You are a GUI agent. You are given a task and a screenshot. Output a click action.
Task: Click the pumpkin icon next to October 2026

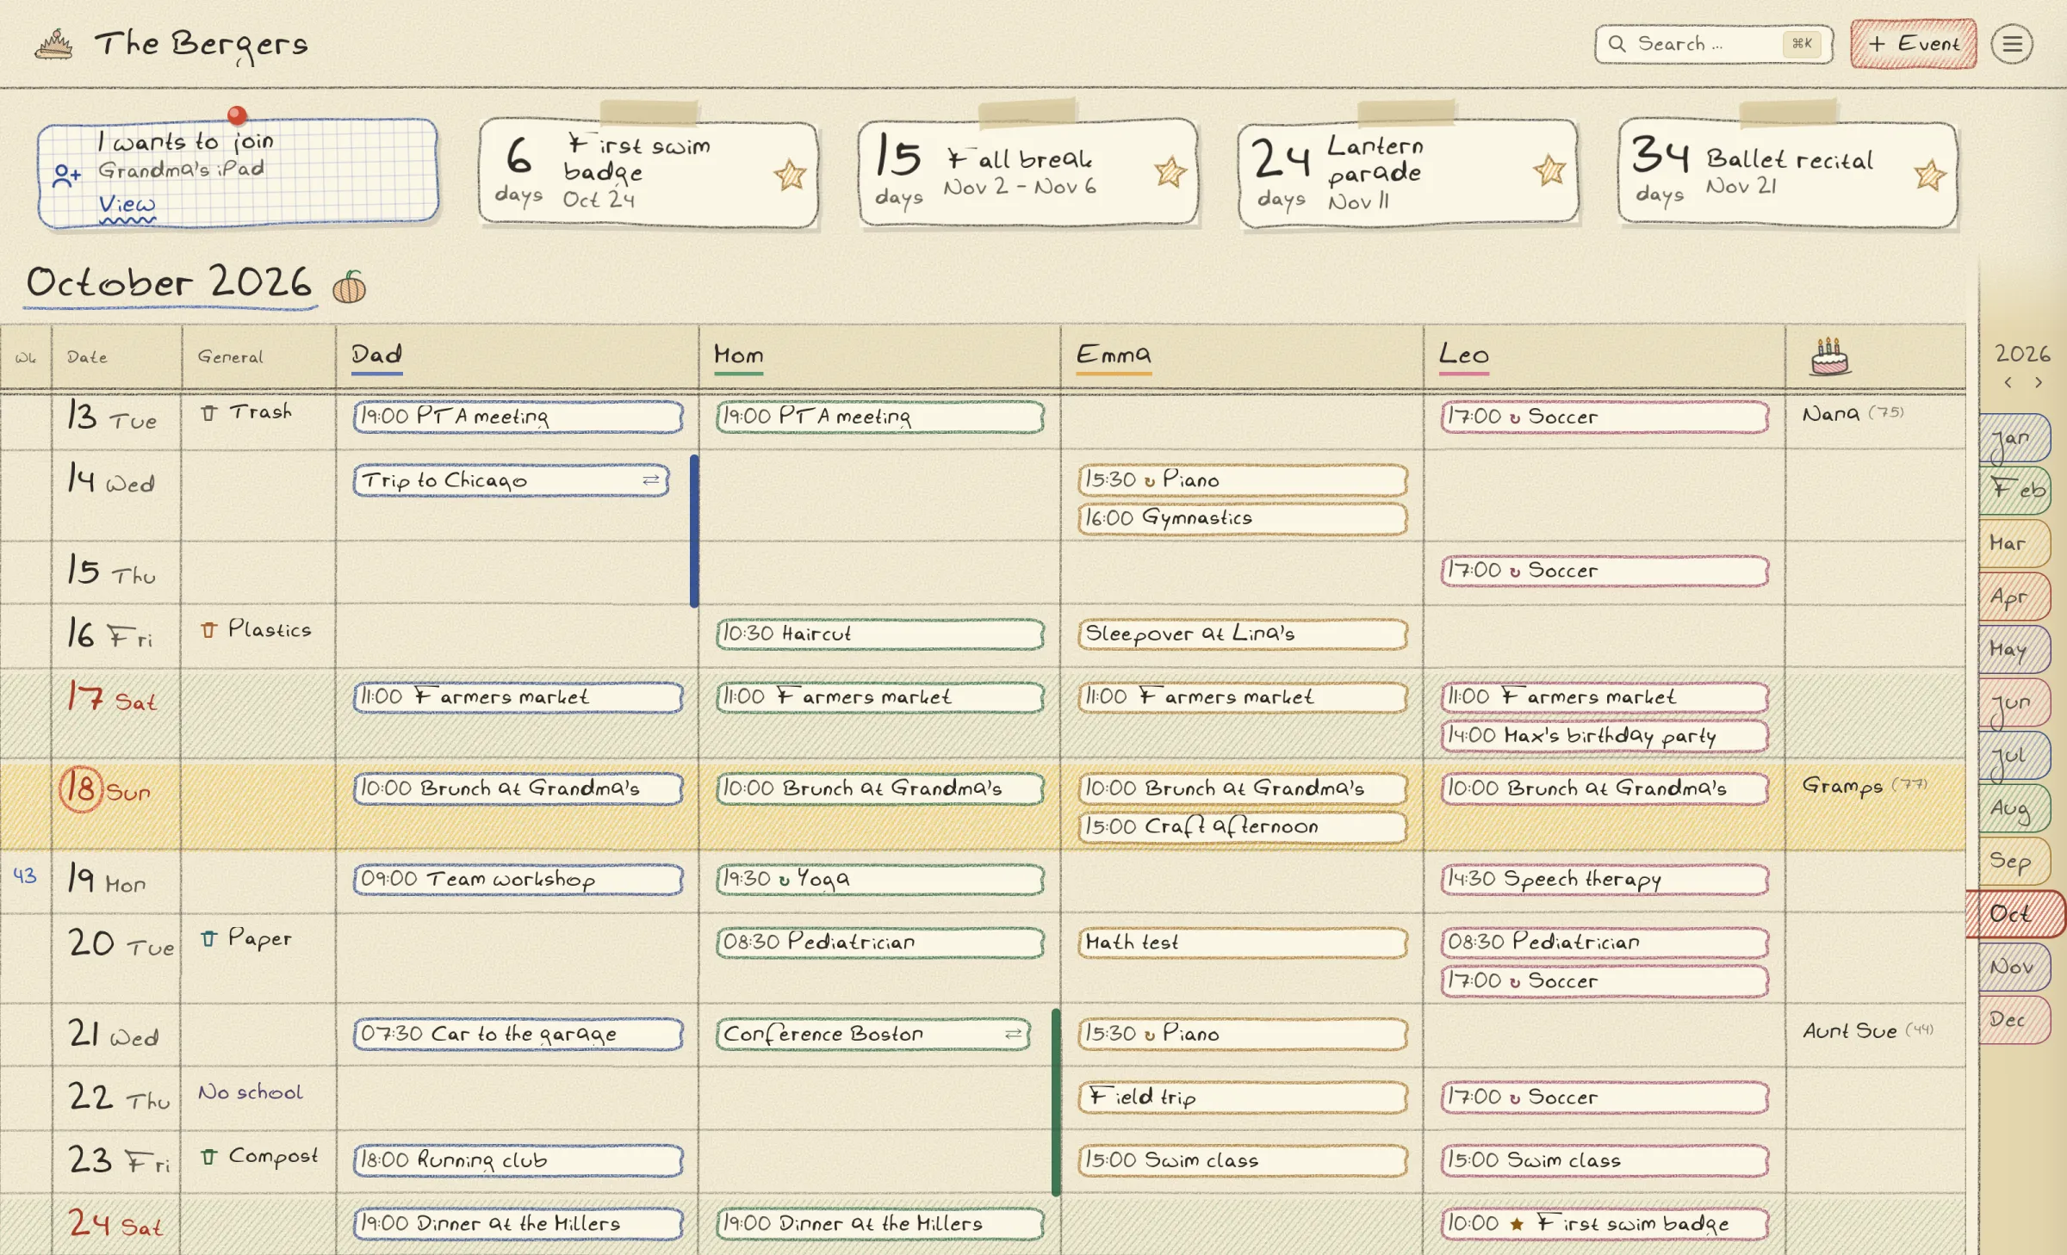[x=349, y=287]
